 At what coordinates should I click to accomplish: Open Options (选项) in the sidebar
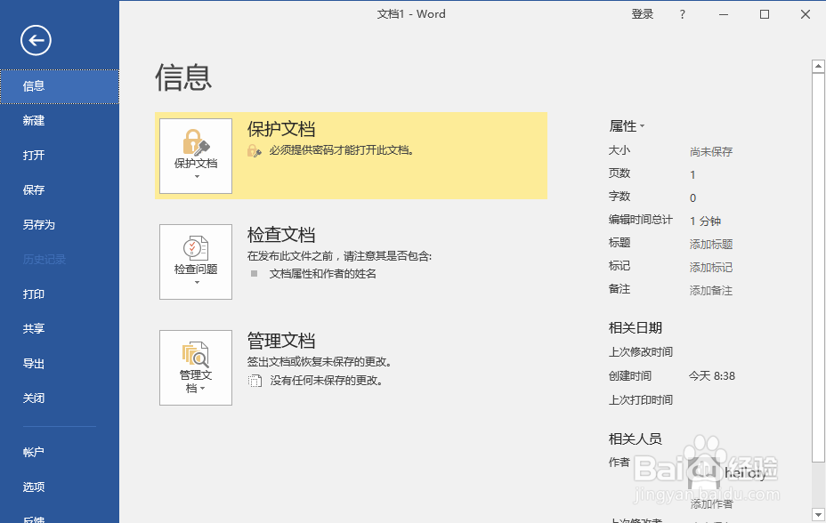pos(60,487)
